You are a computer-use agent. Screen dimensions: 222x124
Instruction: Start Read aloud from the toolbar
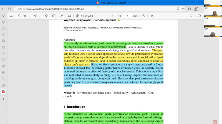pyautogui.click(x=62, y=16)
